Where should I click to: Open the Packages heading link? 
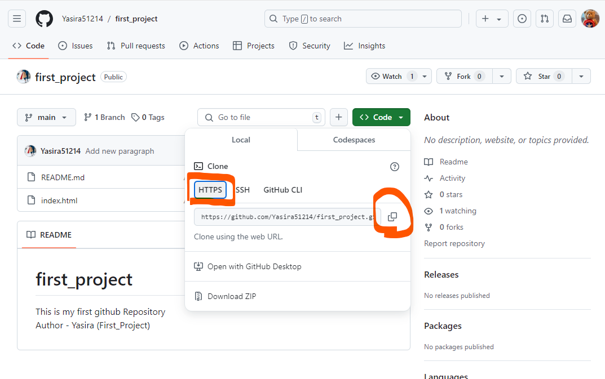coord(443,326)
